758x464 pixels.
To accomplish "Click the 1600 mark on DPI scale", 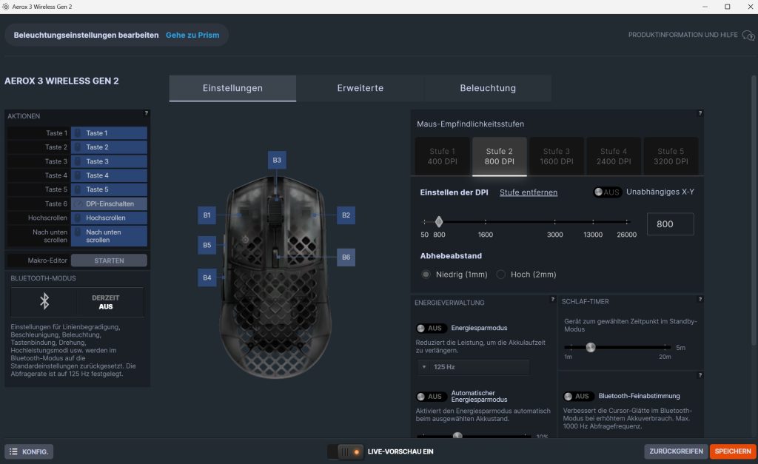I will [486, 235].
